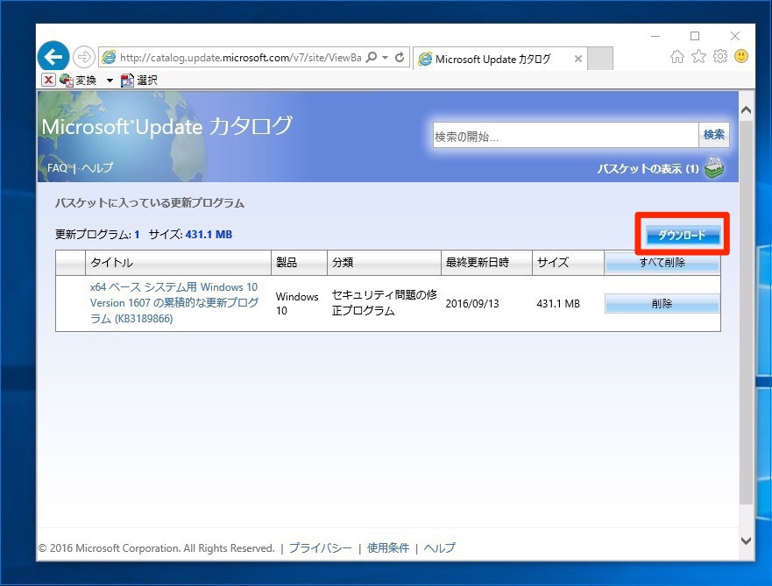Maximize the browser window
Viewport: 772px width, 586px height.
(695, 36)
